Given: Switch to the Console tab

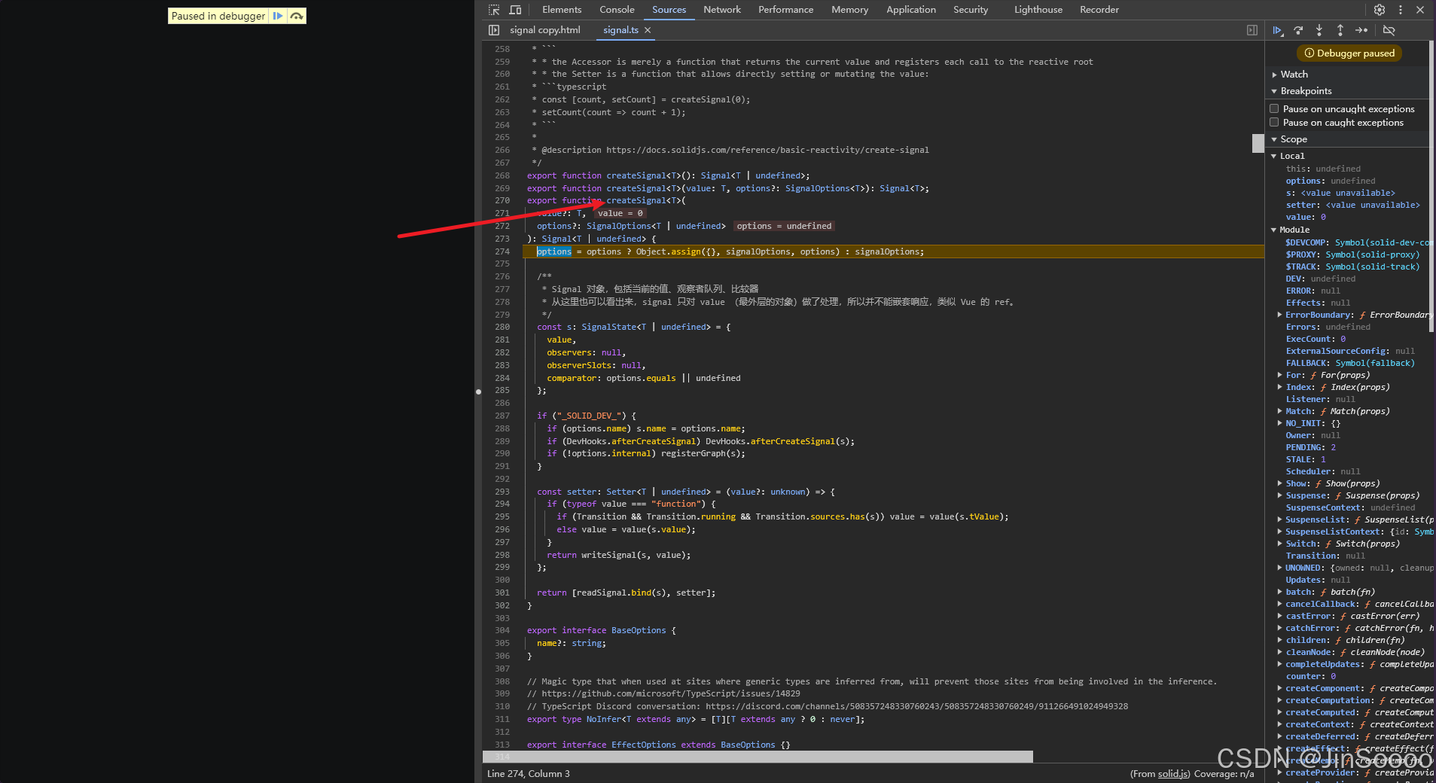Looking at the screenshot, I should tap(617, 10).
